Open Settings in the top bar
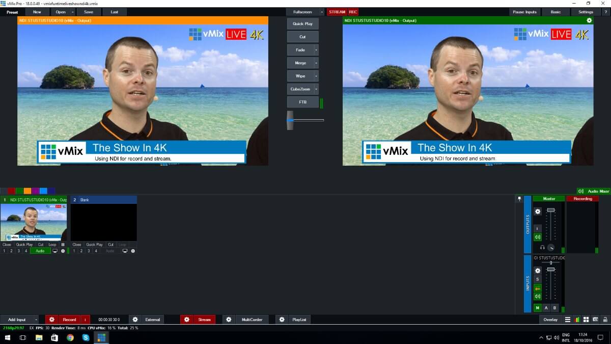Image resolution: width=611 pixels, height=344 pixels. [586, 12]
